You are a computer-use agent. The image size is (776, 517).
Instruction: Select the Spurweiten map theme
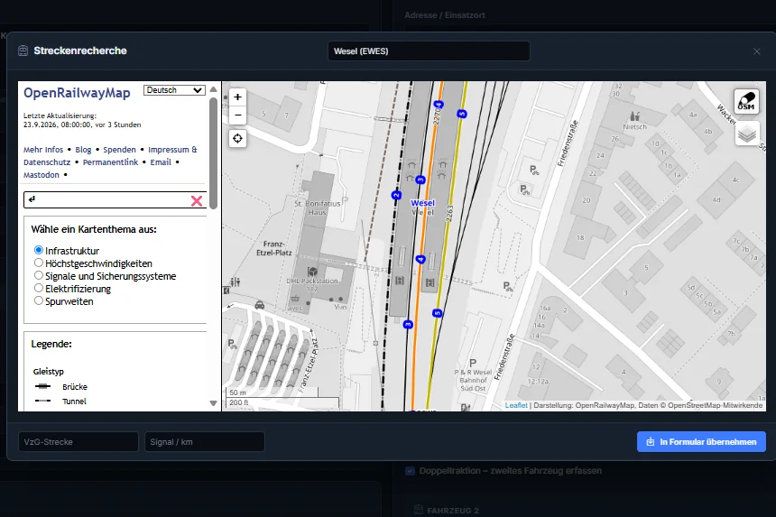click(39, 300)
